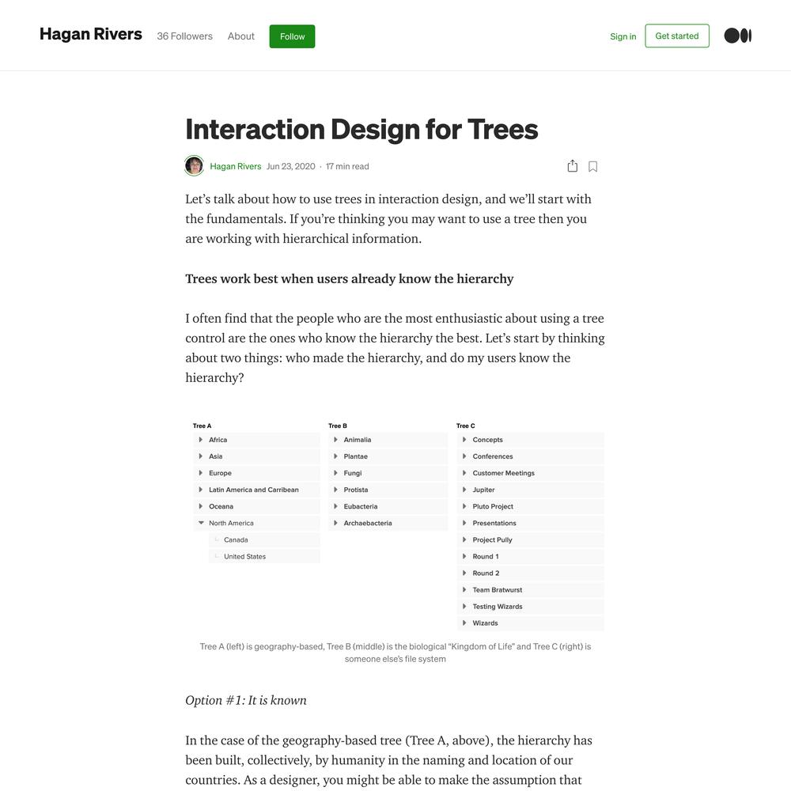Click the Jun 23, 2020 publish date

click(x=290, y=166)
